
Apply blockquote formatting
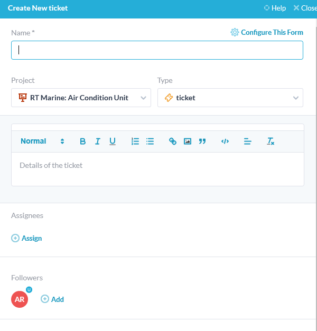click(x=202, y=141)
